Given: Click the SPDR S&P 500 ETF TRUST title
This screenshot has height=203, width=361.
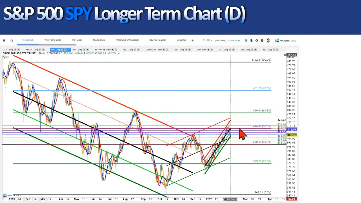Looking at the screenshot, I should [19, 53].
